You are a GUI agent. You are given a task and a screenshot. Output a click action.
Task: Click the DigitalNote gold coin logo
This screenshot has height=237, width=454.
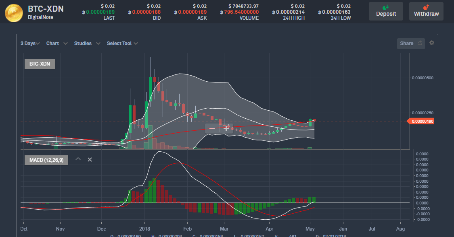click(14, 13)
